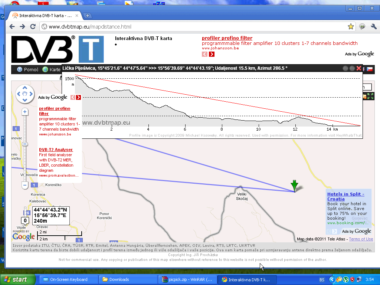Select the Czech flag language icon
The image size is (380, 285).
coord(370,69)
